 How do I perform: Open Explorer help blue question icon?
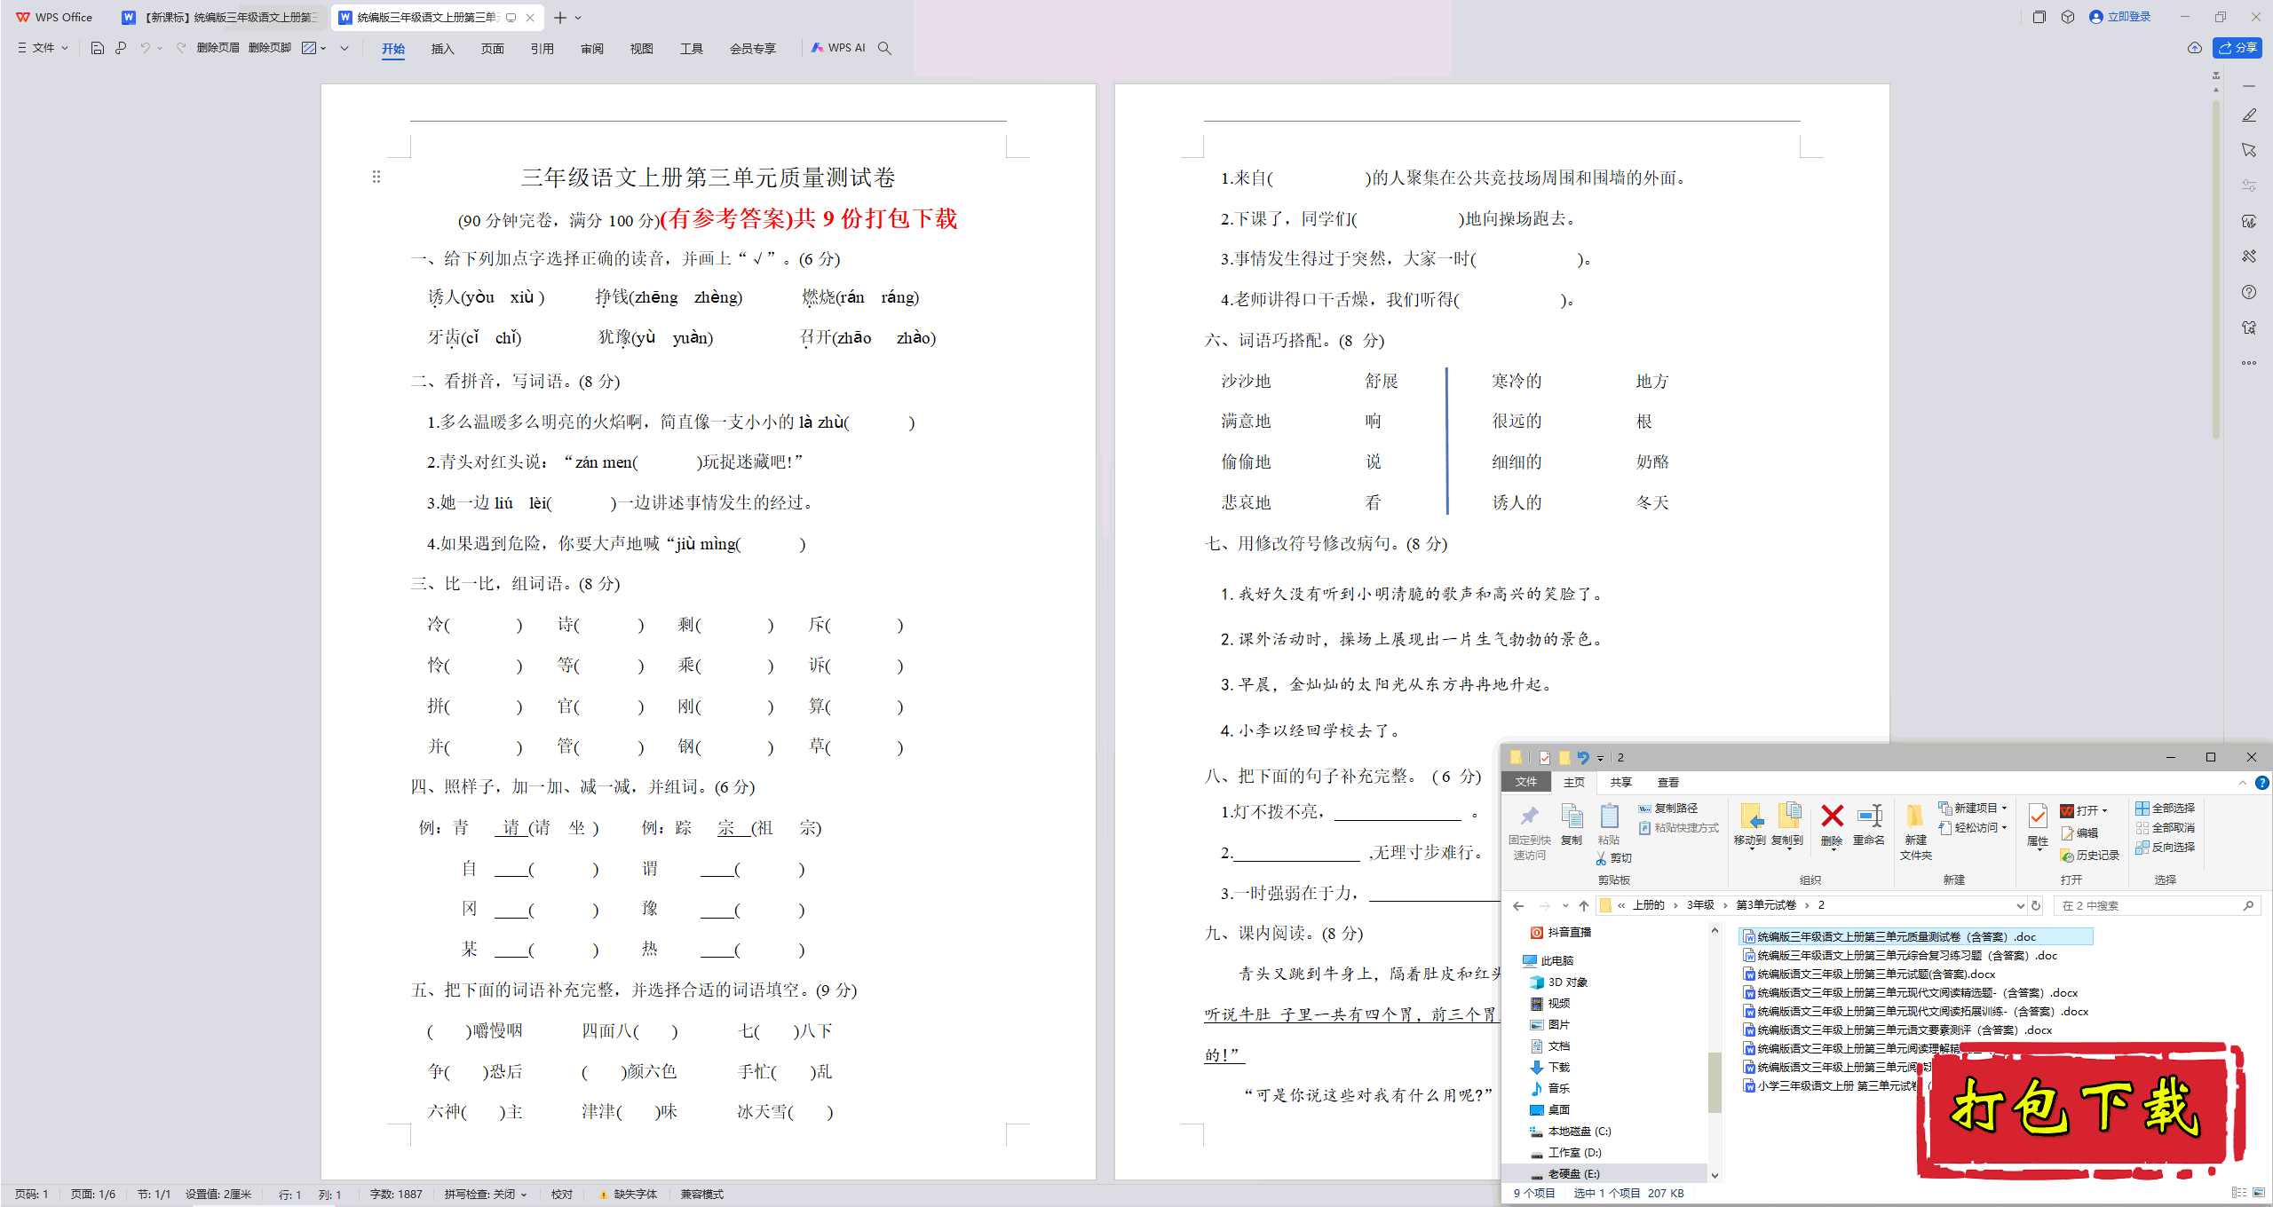(x=2262, y=783)
